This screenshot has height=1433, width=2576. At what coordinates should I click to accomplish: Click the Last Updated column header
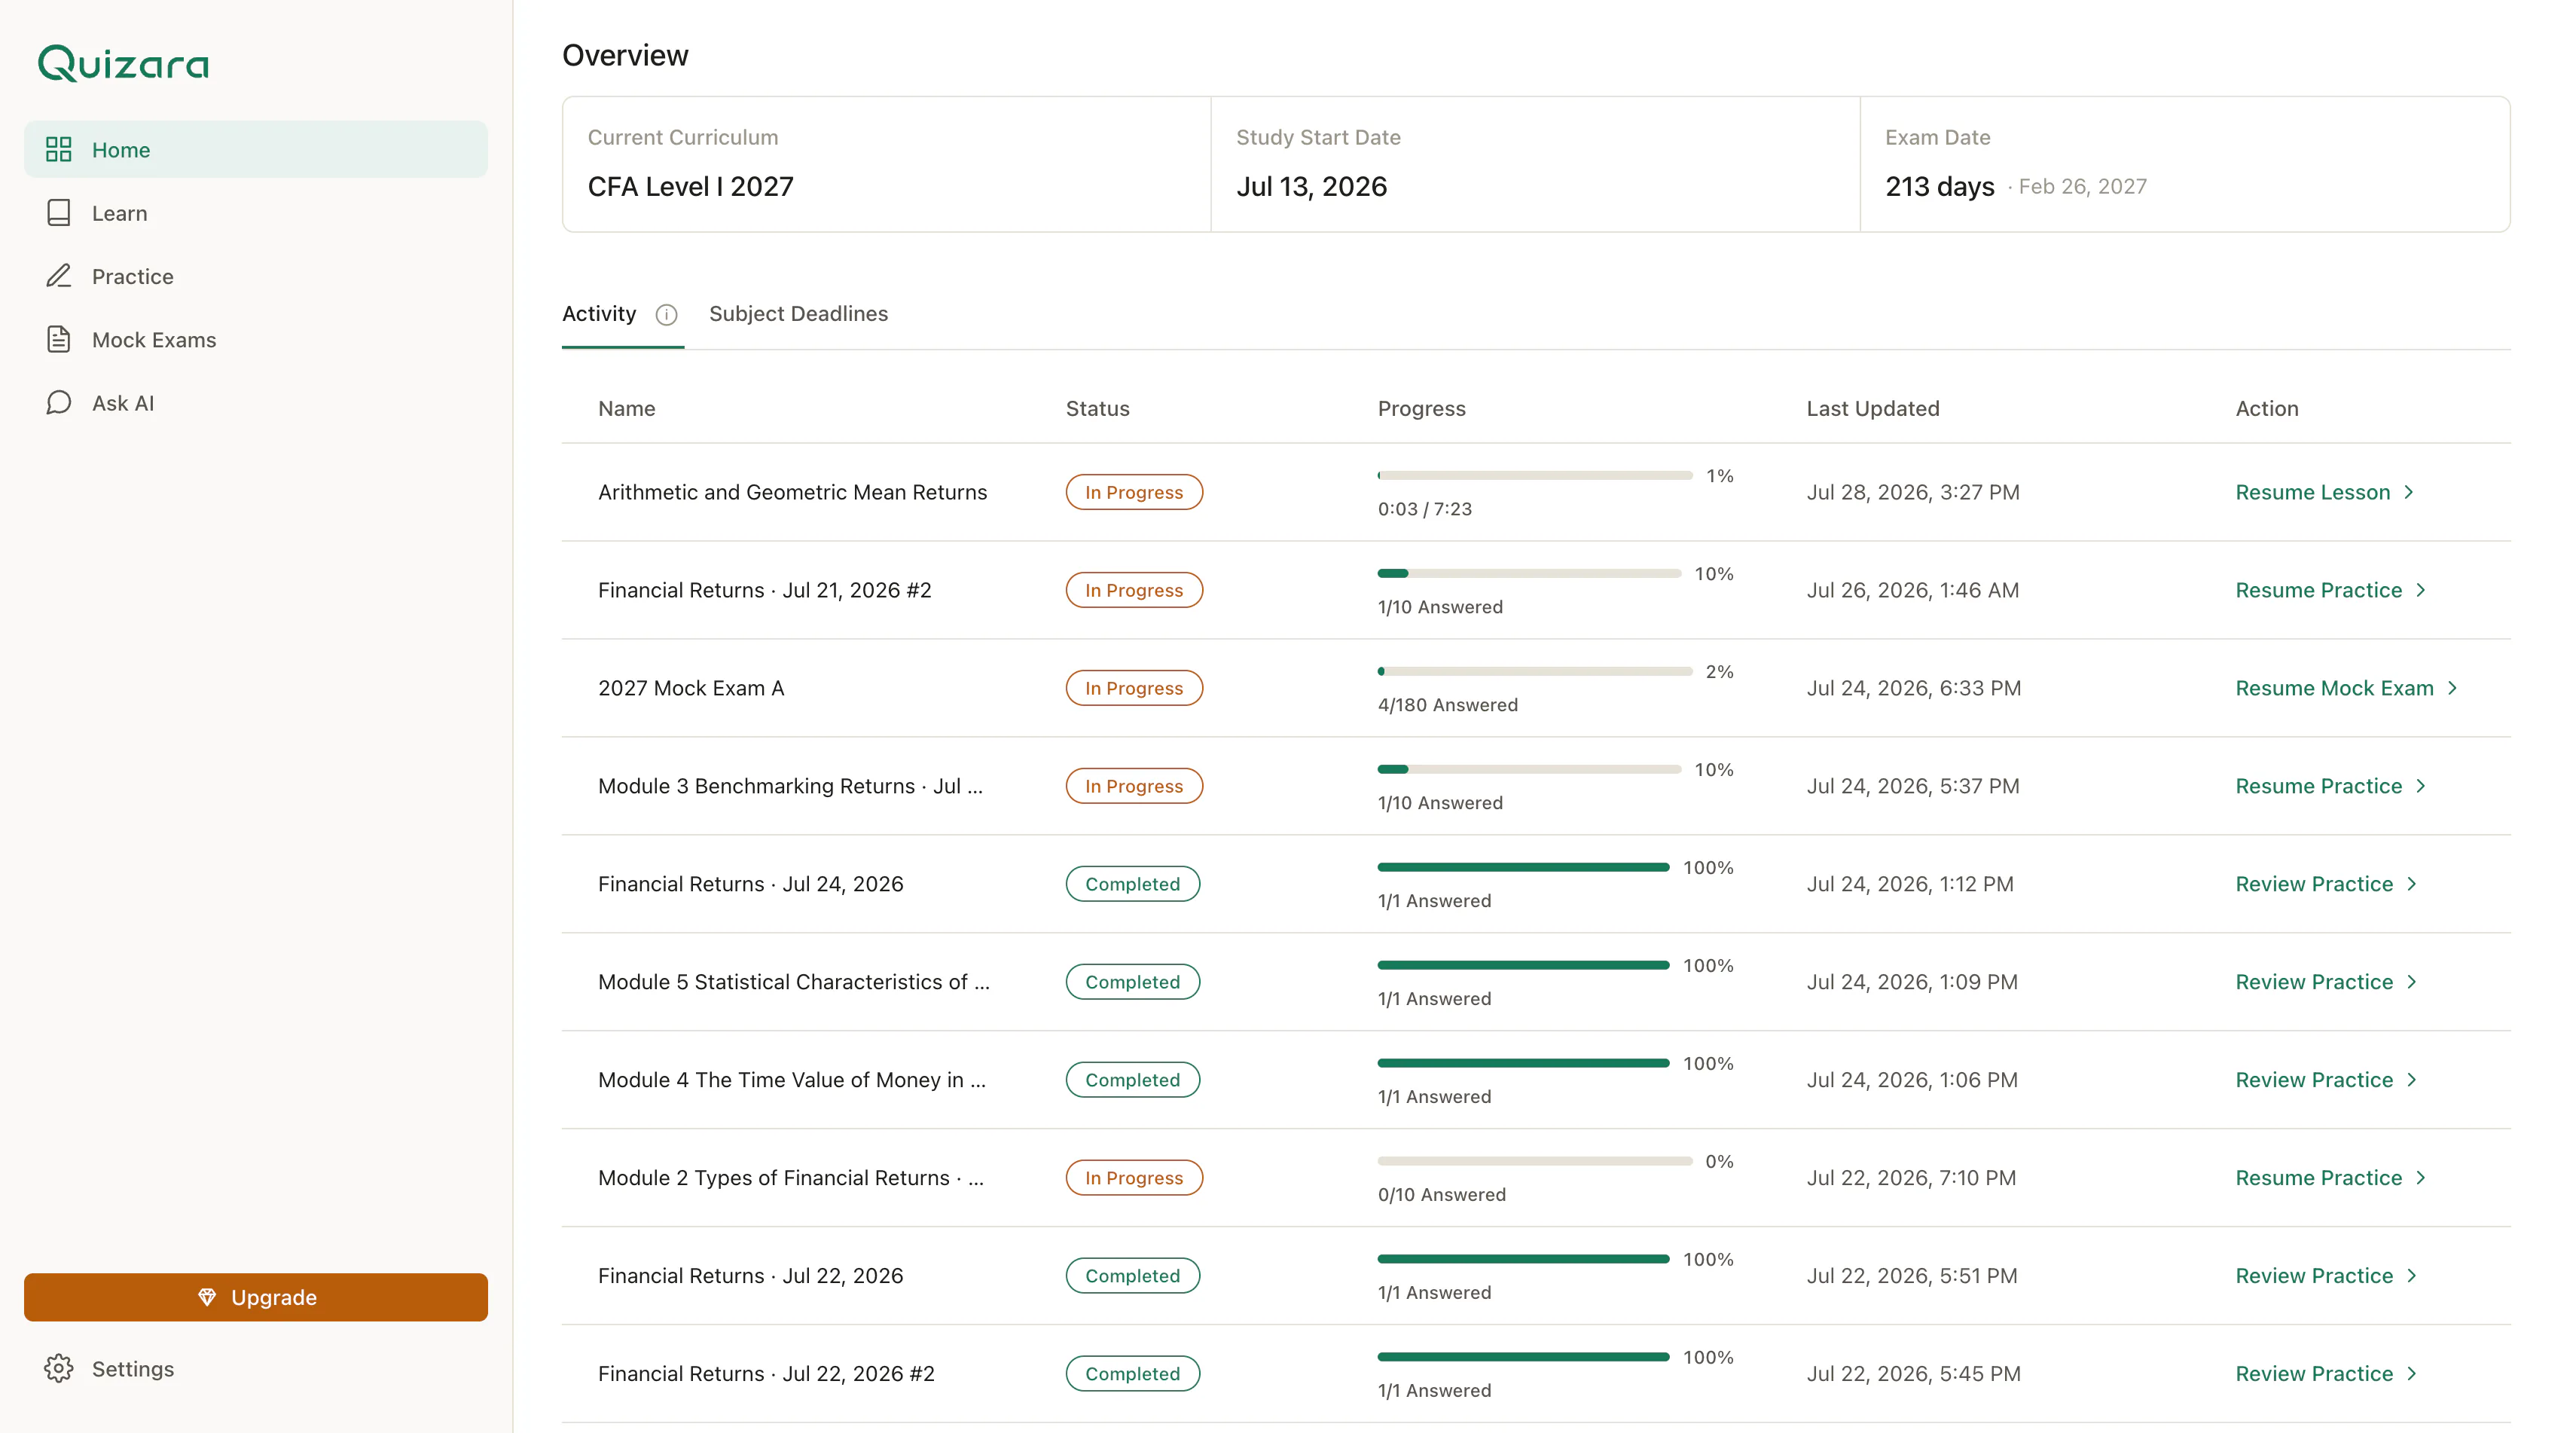[x=1873, y=409]
